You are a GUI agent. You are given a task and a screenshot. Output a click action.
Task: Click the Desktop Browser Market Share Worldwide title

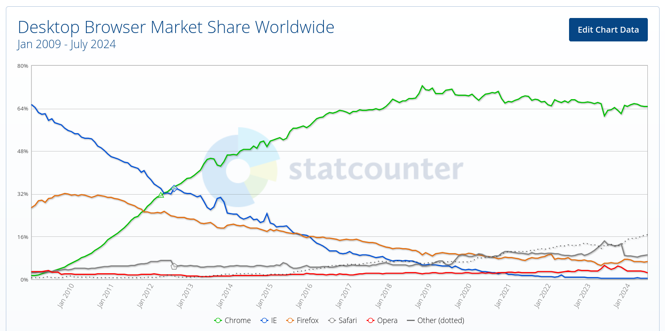point(176,27)
